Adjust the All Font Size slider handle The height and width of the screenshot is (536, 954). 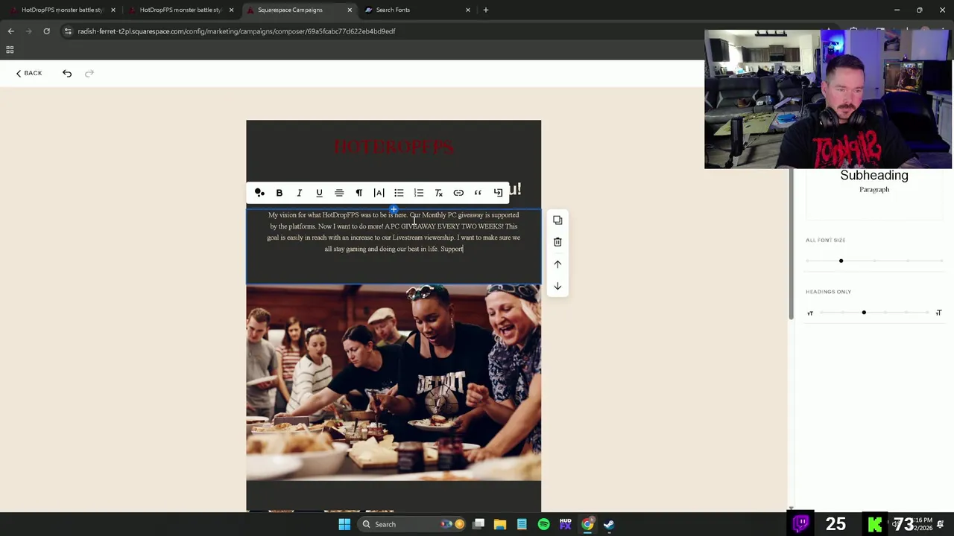[x=841, y=261]
